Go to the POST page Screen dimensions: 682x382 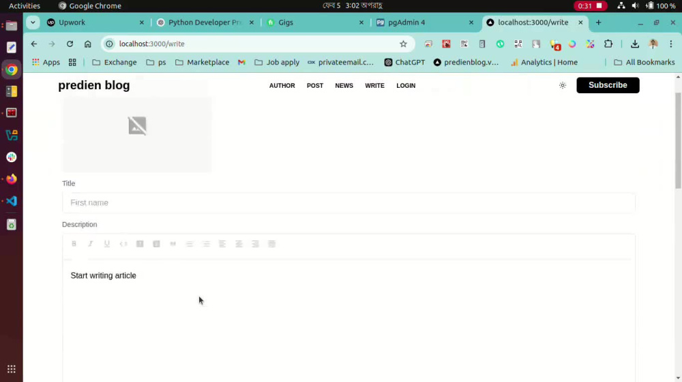[315, 86]
